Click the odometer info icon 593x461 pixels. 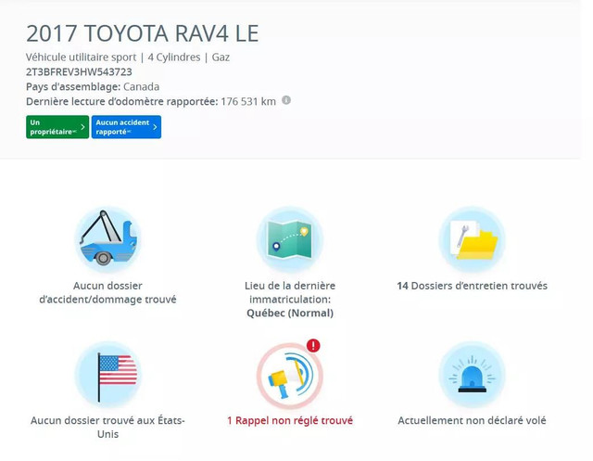(x=286, y=100)
